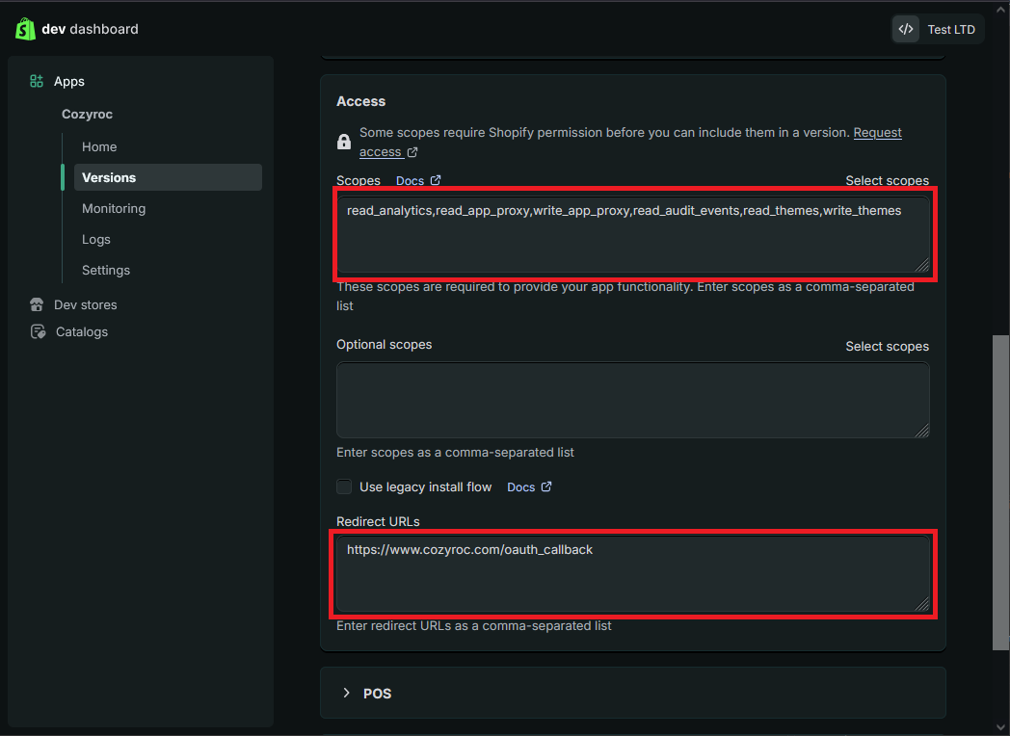Click external link icon beside legacy install Docs
Screen dimensions: 1010x736
546,486
